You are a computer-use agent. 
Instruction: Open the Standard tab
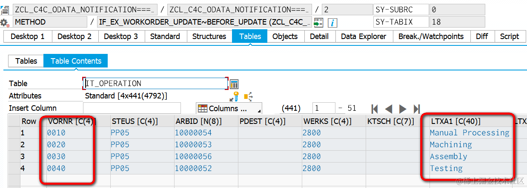(x=165, y=36)
